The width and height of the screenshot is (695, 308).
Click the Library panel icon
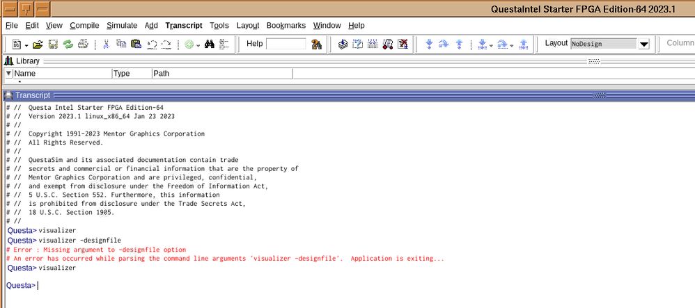click(9, 60)
